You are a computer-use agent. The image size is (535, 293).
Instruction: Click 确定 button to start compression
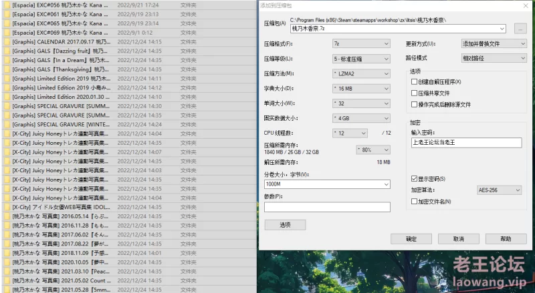pyautogui.click(x=411, y=239)
